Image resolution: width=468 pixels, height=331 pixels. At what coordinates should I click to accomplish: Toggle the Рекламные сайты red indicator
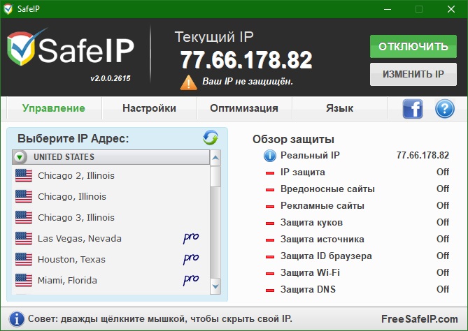(x=270, y=206)
